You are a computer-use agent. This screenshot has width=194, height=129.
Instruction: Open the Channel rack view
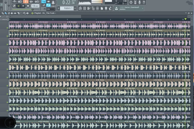(x=85, y=8)
